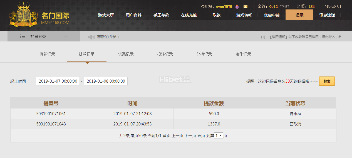Viewport: 352px width, 158px height.
Task: Click the 退出登入 logout link
Action: [333, 7]
